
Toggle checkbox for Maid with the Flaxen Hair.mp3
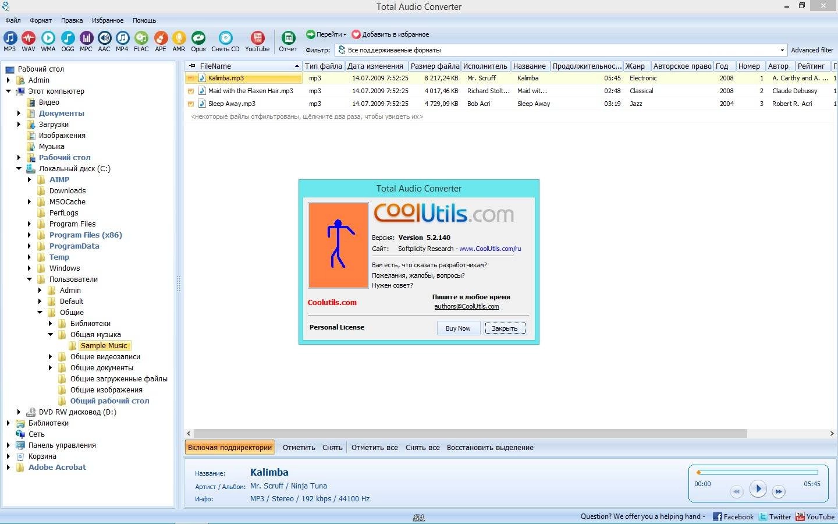(190, 91)
